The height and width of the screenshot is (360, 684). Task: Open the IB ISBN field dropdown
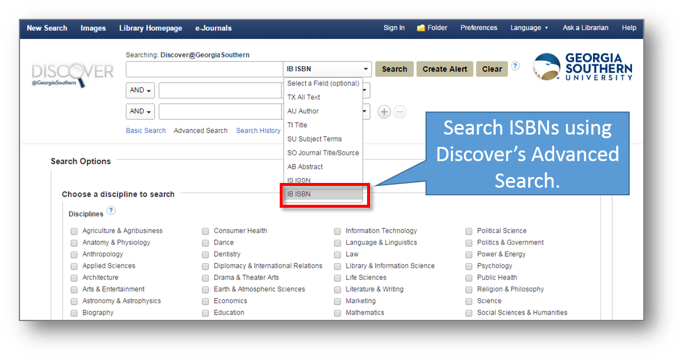point(327,69)
